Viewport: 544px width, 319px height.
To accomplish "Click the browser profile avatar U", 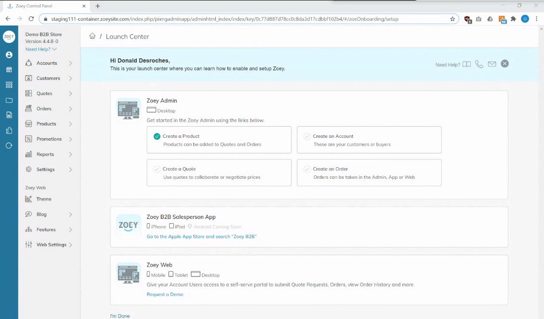I will click(525, 19).
